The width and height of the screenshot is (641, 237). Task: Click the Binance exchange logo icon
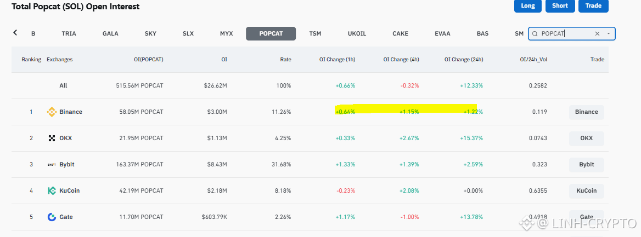tap(52, 112)
